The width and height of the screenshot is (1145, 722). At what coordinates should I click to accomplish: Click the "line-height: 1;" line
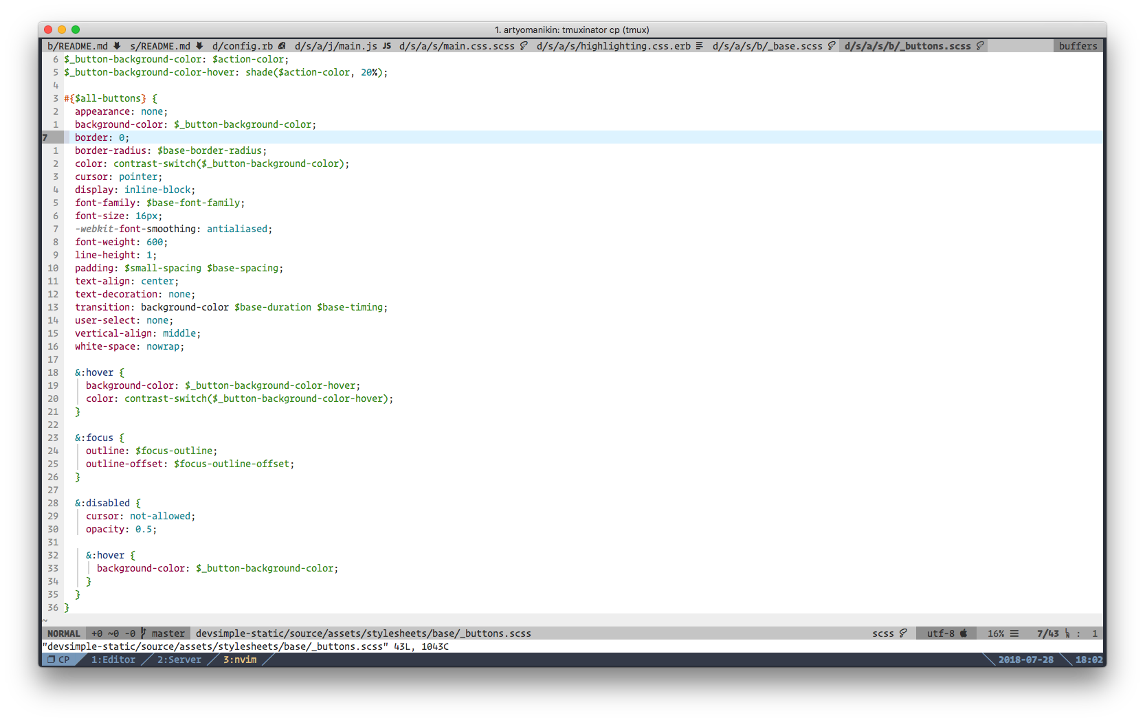pos(115,255)
